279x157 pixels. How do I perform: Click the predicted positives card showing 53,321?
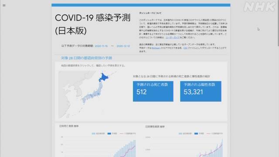coord(201,91)
